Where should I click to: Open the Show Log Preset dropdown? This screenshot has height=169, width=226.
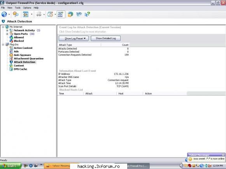pyautogui.click(x=74, y=38)
